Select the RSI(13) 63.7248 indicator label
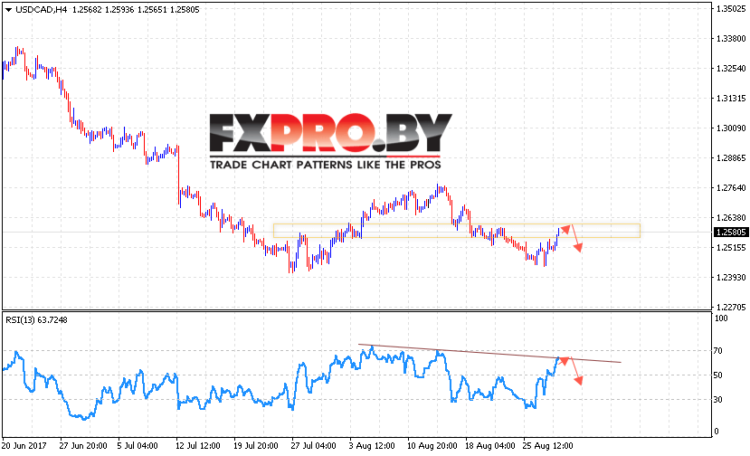The image size is (750, 456). click(36, 319)
